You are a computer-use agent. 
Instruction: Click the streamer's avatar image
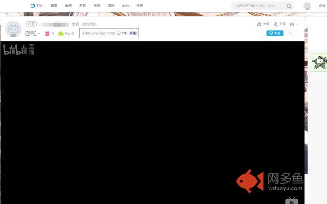pos(13,29)
